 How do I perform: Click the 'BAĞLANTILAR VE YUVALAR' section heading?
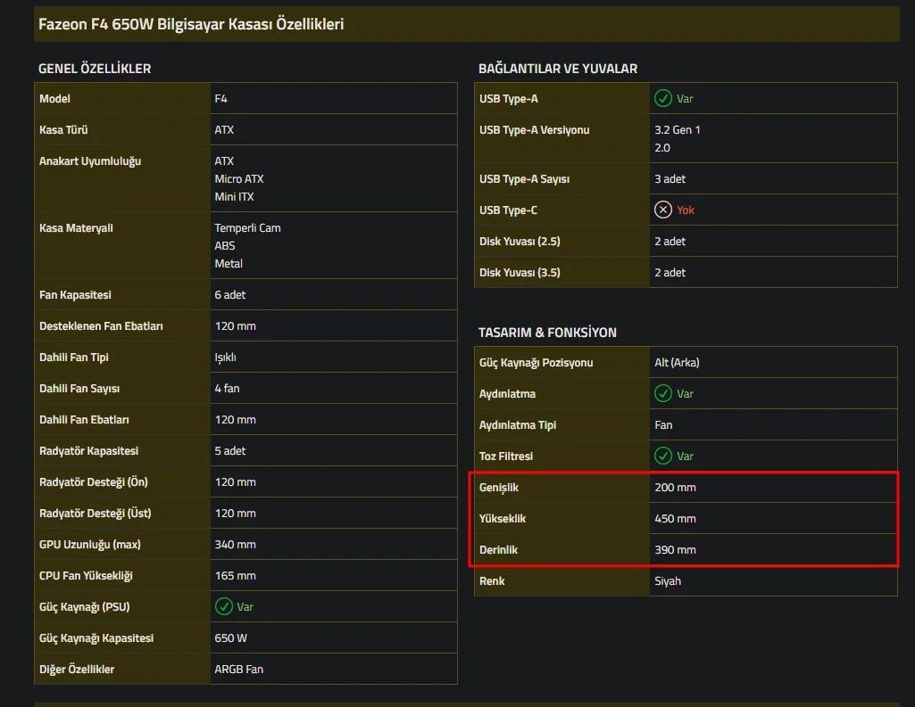coord(558,69)
